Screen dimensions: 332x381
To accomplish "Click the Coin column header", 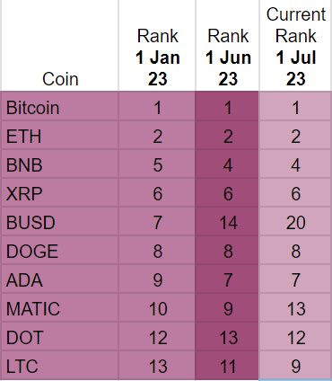I will click(60, 46).
